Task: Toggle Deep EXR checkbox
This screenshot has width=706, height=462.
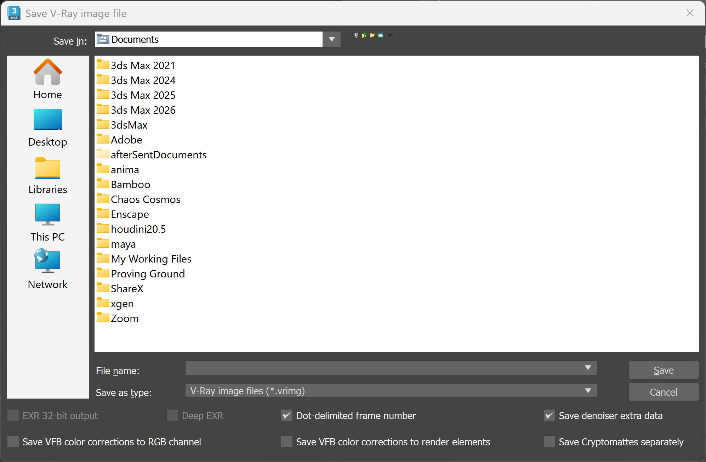Action: [172, 415]
